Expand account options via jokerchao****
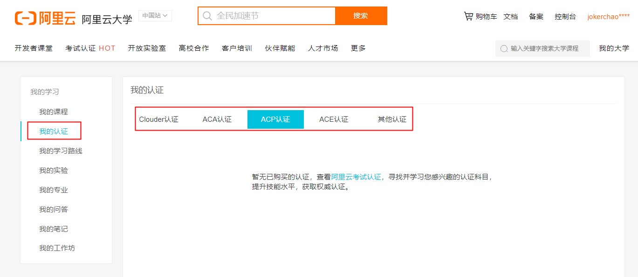Viewport: 638px width, 277px height. 608,16
